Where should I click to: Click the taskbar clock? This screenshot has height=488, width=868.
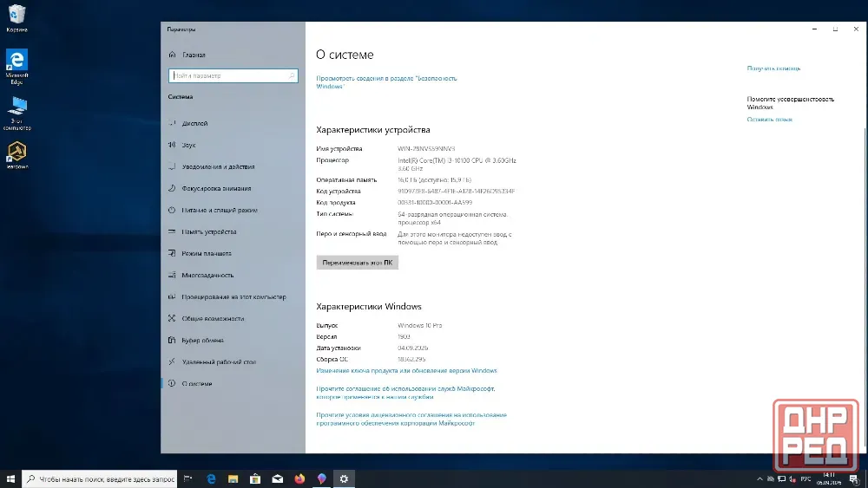[x=829, y=479]
